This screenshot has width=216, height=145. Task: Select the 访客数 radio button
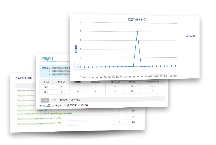tap(53, 106)
